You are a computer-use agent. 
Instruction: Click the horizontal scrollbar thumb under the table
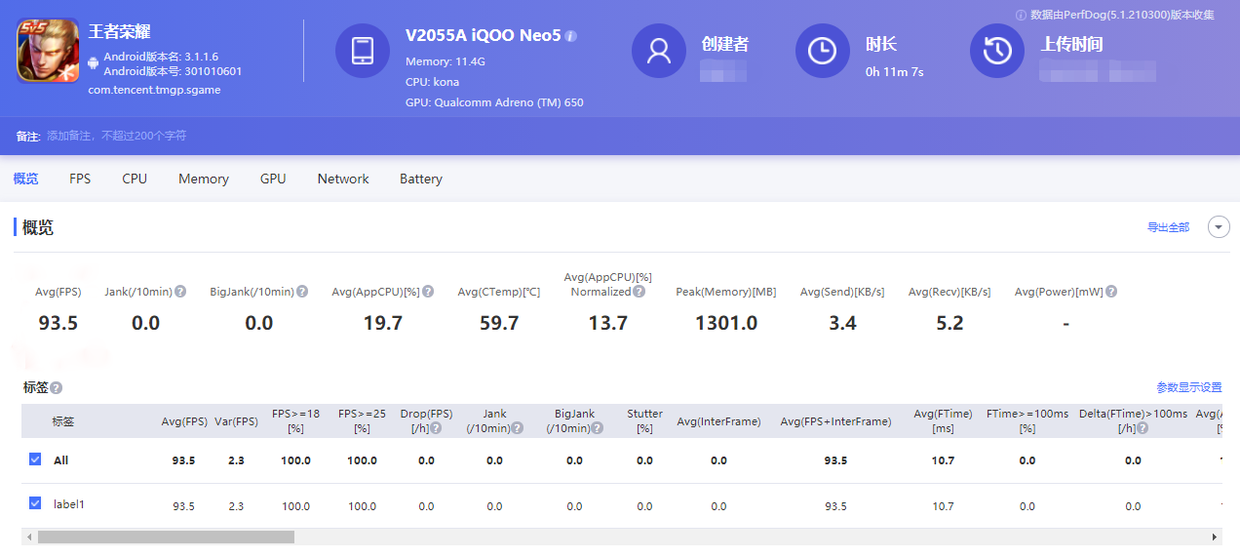[x=166, y=537]
